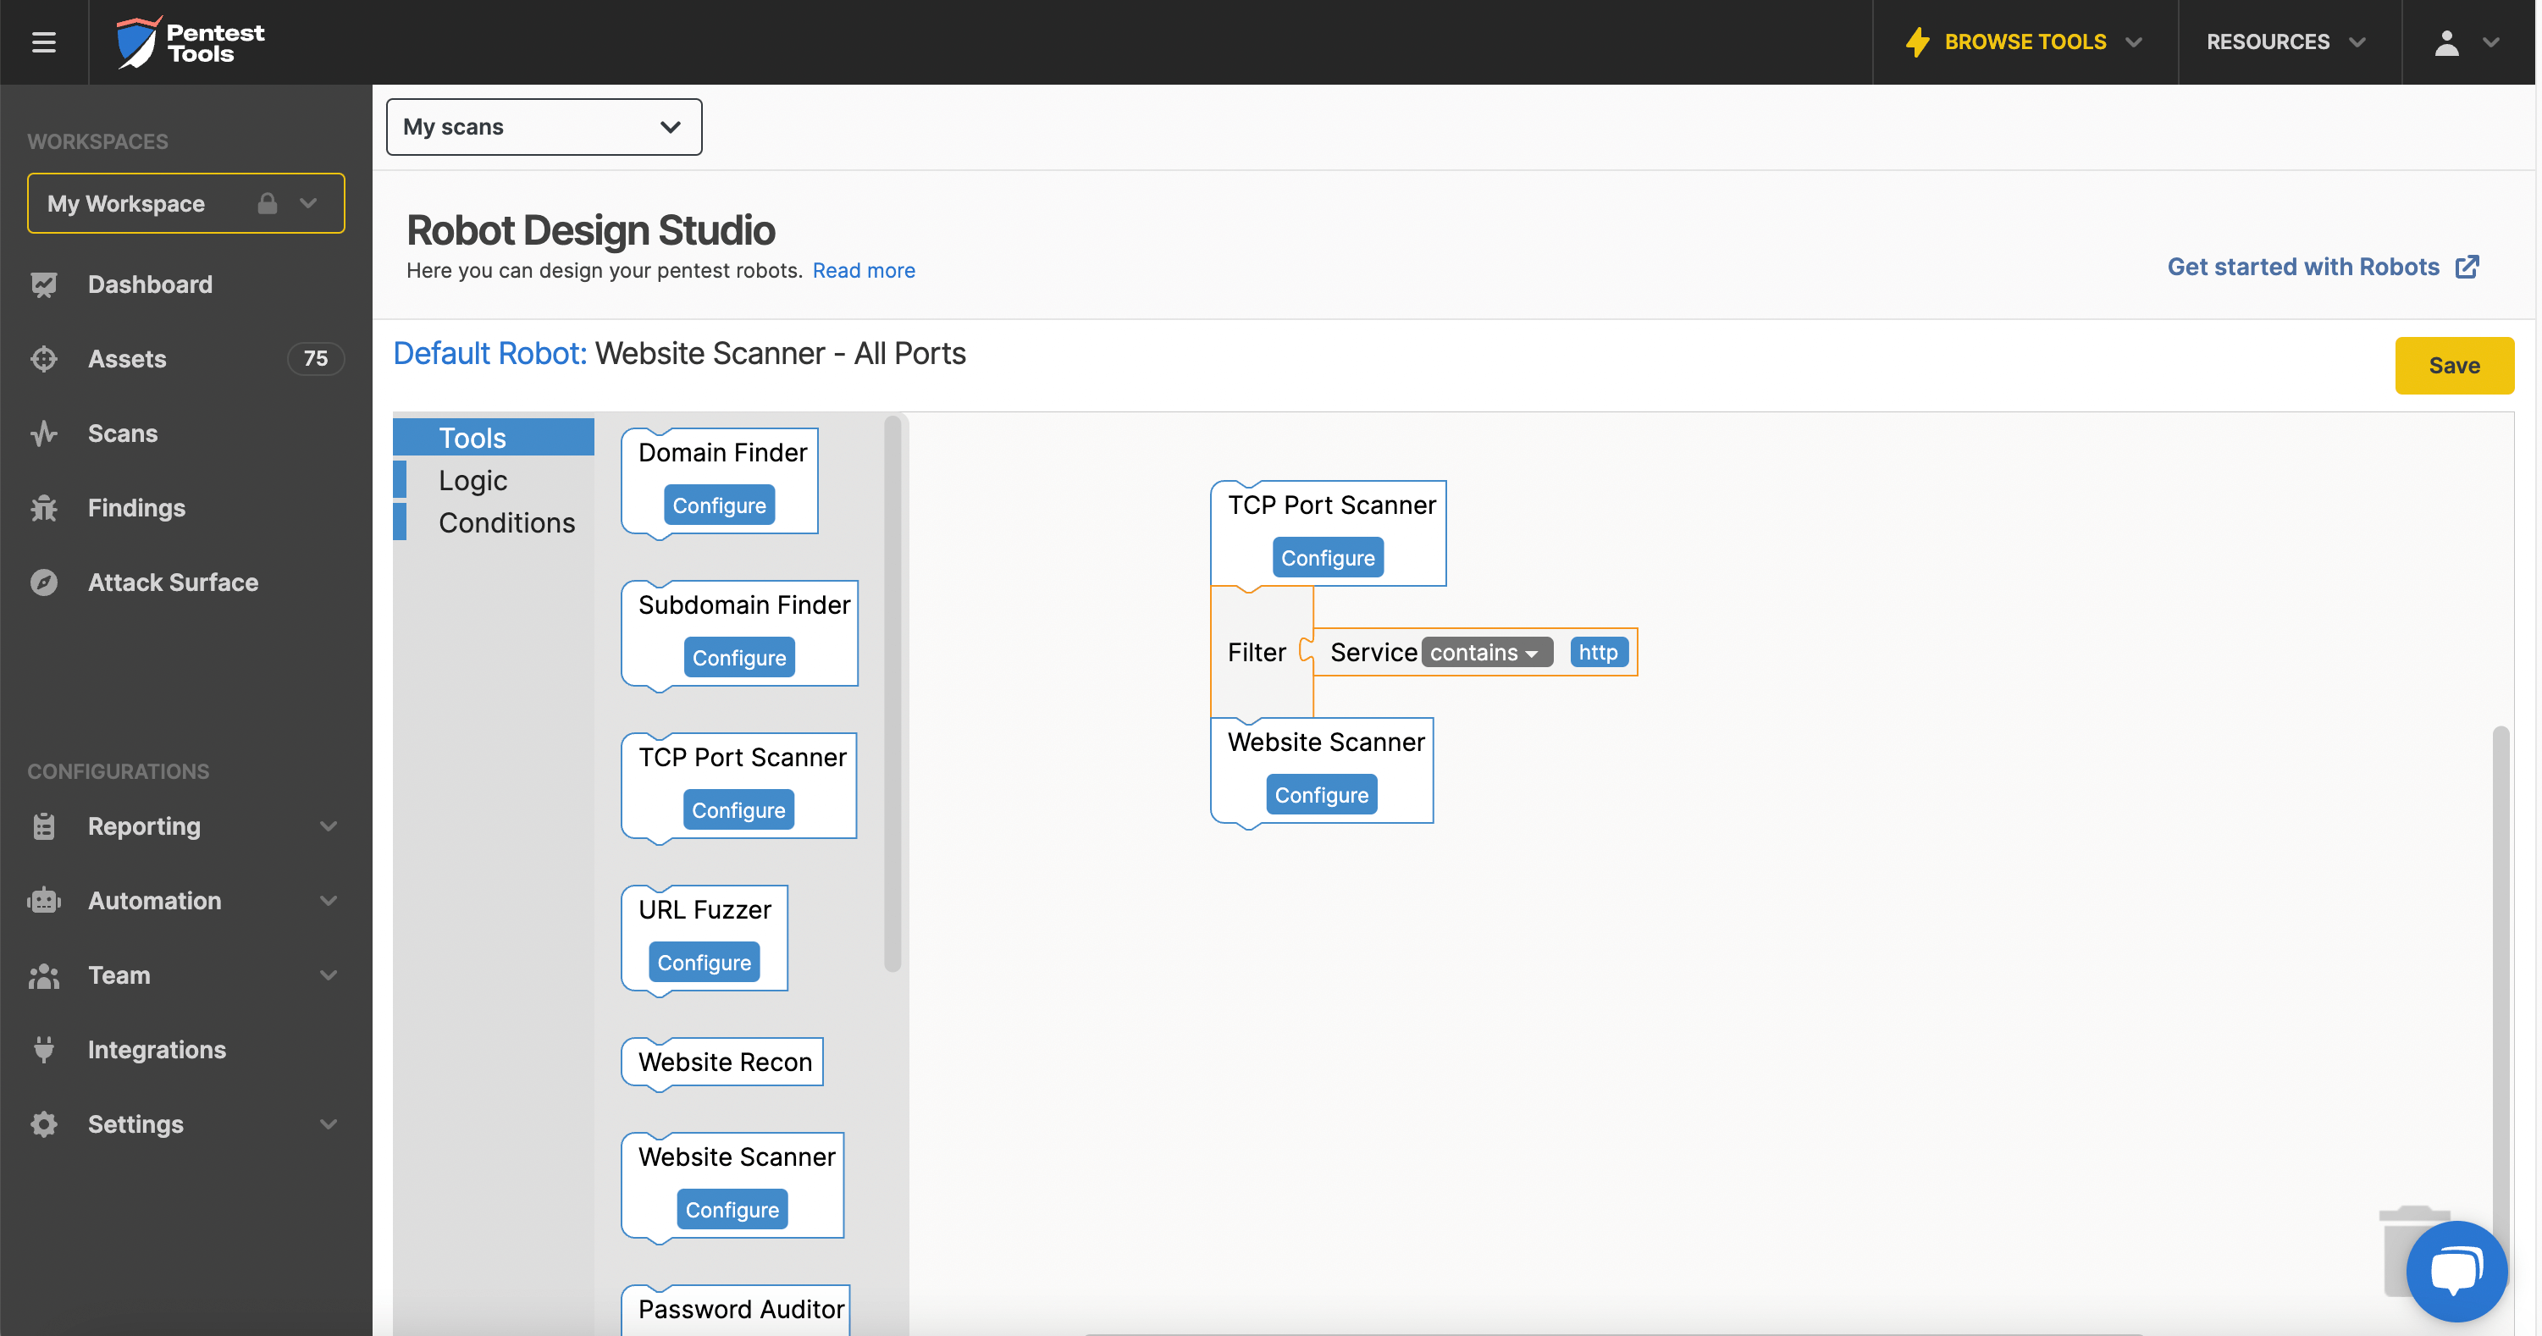Open the contains operator dropdown in the Filter

pos(1487,652)
